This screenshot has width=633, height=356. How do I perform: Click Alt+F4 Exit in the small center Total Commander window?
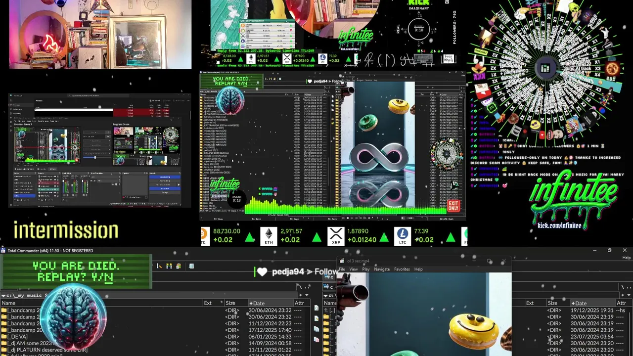pyautogui.click(x=446, y=218)
